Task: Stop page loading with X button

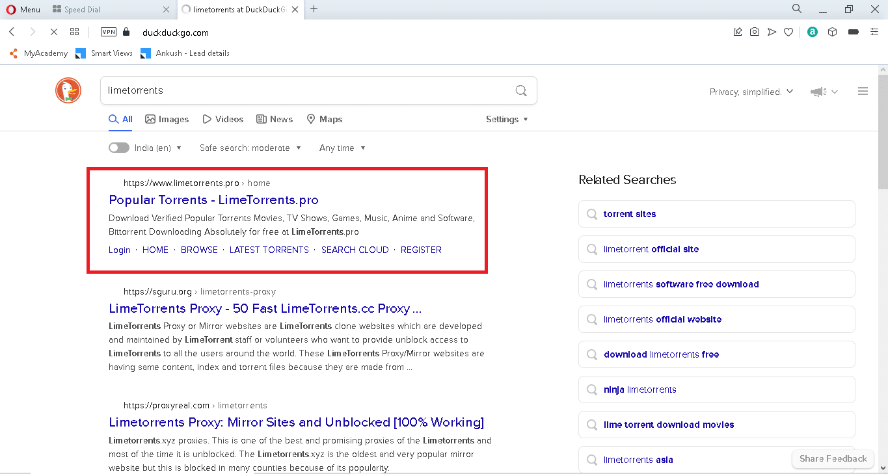Action: tap(53, 32)
